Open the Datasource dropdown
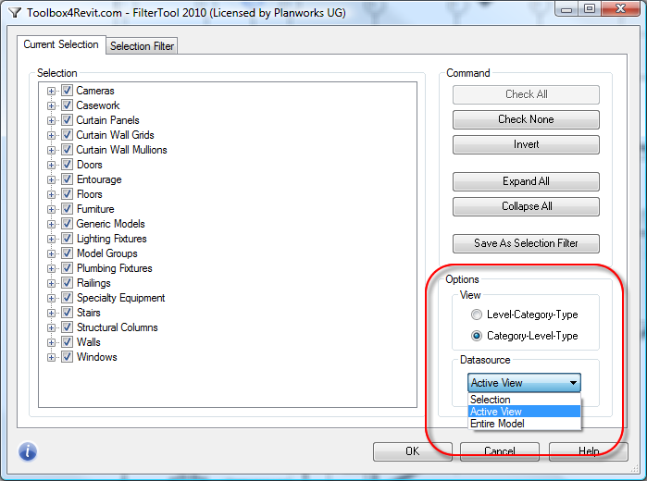 [525, 383]
